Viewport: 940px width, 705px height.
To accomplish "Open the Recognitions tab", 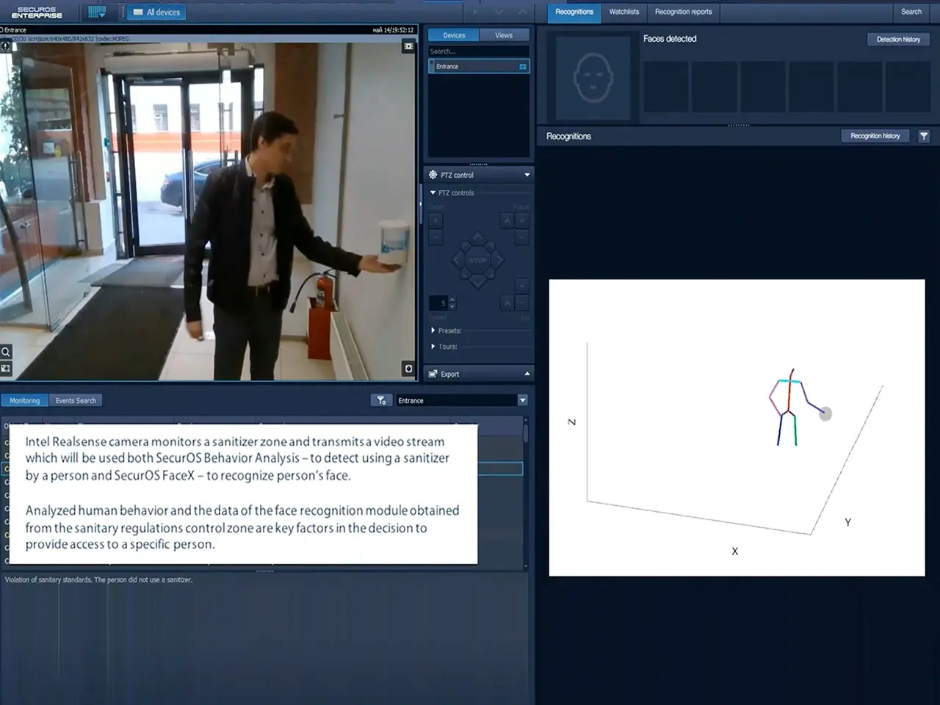I will 574,12.
